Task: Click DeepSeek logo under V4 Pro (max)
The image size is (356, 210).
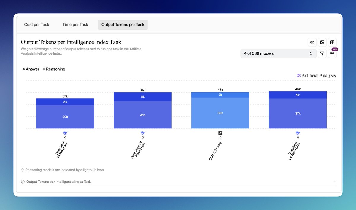Action: pos(65,133)
